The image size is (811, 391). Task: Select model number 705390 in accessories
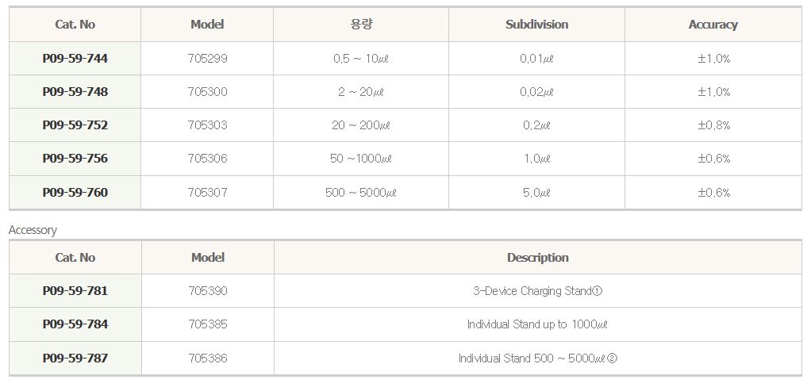click(x=208, y=291)
